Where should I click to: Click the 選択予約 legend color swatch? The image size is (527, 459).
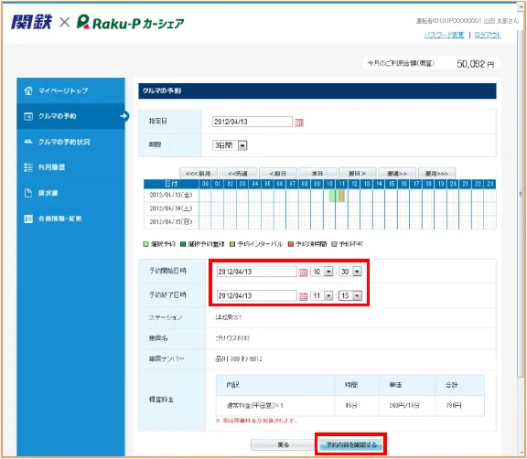pos(145,244)
